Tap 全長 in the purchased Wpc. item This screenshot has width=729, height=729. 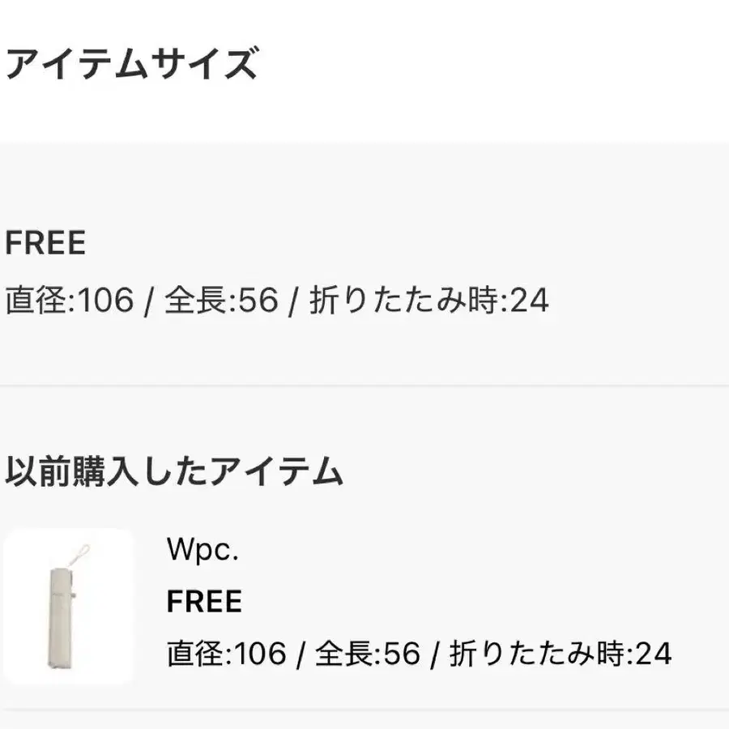coord(344,653)
